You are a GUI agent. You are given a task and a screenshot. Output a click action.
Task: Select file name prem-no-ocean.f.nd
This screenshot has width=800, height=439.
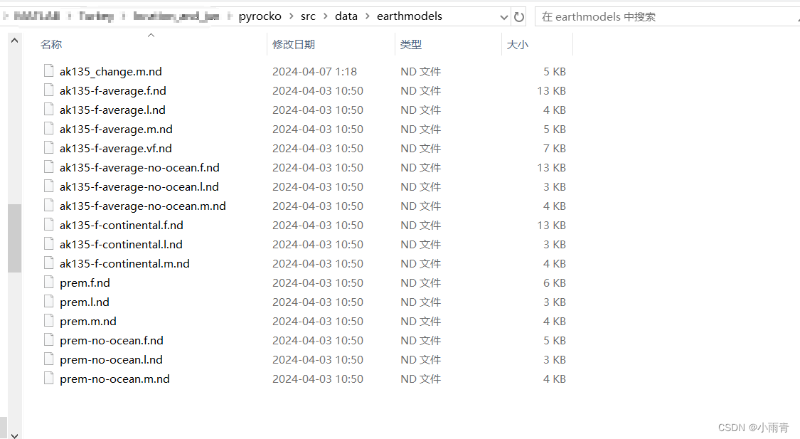point(111,341)
